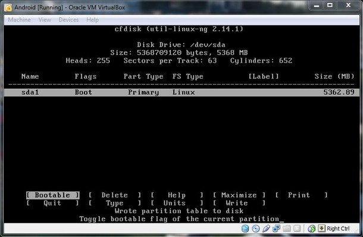
Task: Click the Size 5368709120 bytes line
Action: pyautogui.click(x=179, y=52)
